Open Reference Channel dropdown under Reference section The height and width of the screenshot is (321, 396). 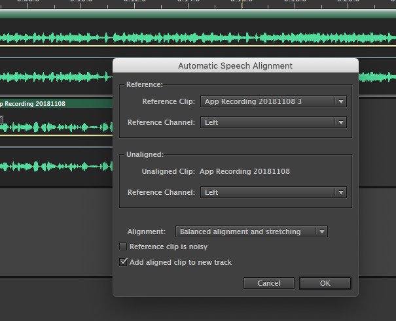tap(273, 122)
